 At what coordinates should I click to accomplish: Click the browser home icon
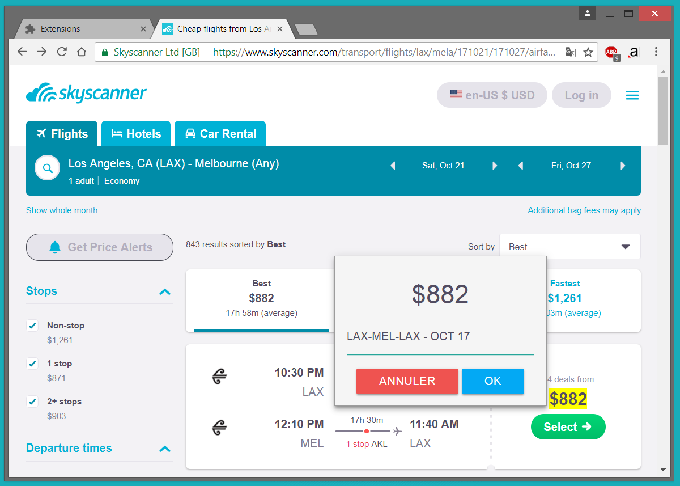coord(82,52)
